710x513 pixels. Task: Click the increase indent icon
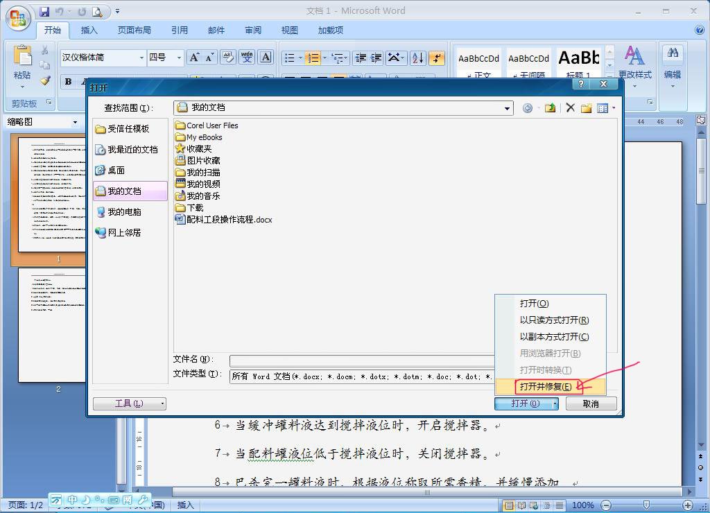click(x=376, y=57)
